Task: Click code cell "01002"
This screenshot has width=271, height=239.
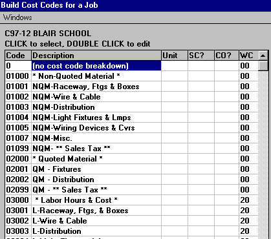Action: click(x=18, y=97)
